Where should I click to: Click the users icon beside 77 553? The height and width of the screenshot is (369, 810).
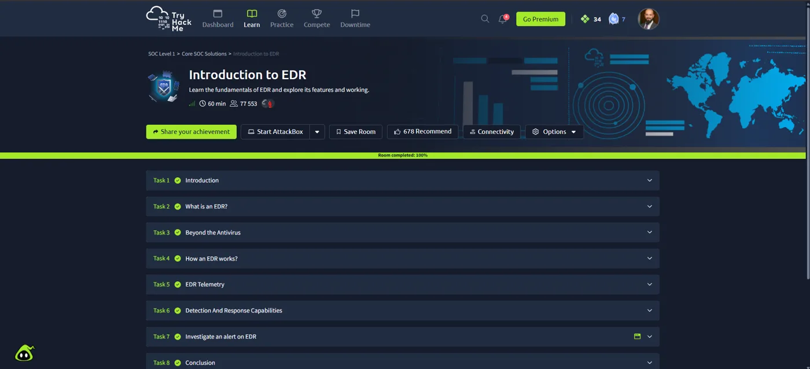(x=234, y=104)
